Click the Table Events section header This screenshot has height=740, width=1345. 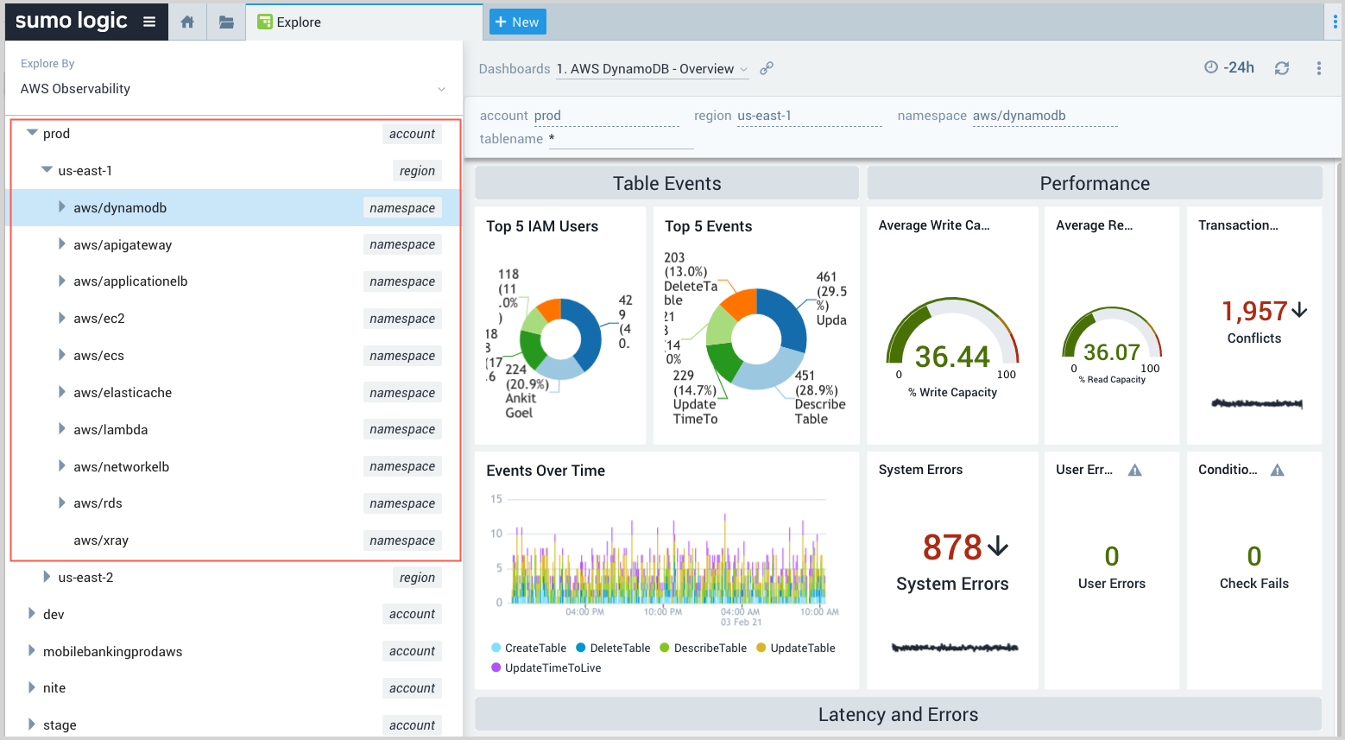tap(666, 183)
